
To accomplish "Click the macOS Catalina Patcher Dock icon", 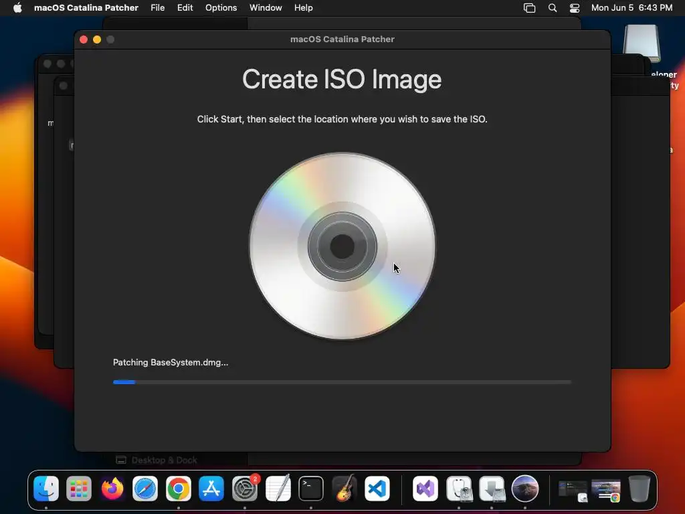I will click(525, 489).
